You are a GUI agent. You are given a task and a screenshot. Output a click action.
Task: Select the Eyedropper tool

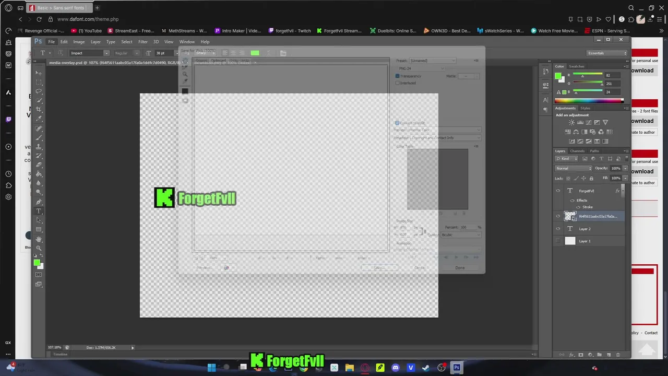tap(39, 119)
